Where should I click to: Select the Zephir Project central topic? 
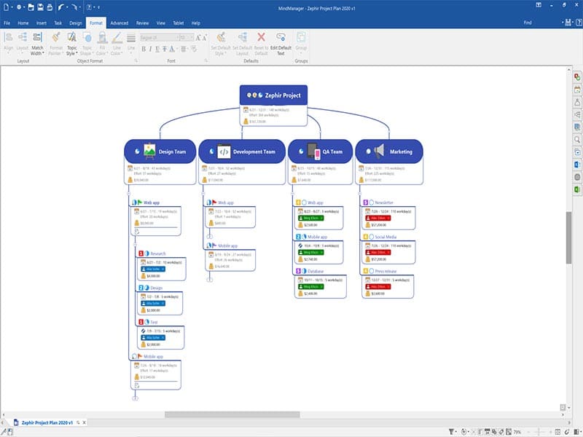(x=273, y=95)
